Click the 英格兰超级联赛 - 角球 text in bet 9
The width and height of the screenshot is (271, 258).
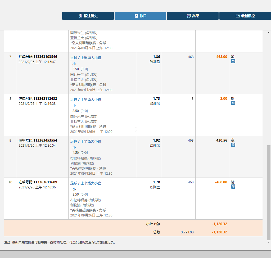89,168
